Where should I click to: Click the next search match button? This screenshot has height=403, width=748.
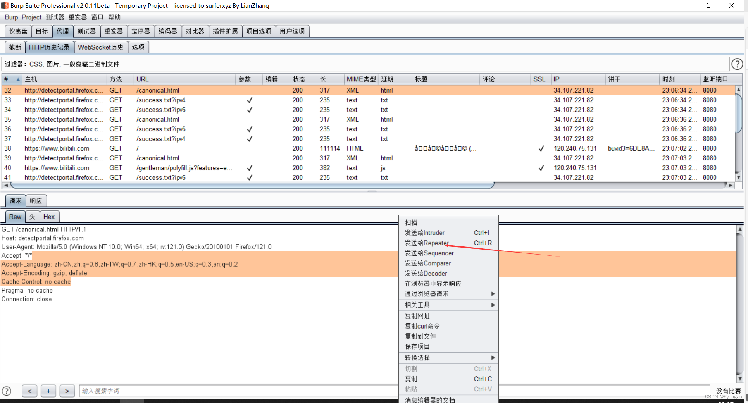[x=67, y=391]
